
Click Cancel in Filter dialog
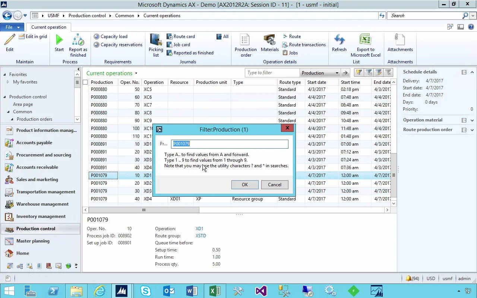click(x=275, y=185)
